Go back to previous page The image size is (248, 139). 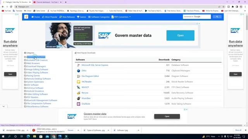point(3,7)
